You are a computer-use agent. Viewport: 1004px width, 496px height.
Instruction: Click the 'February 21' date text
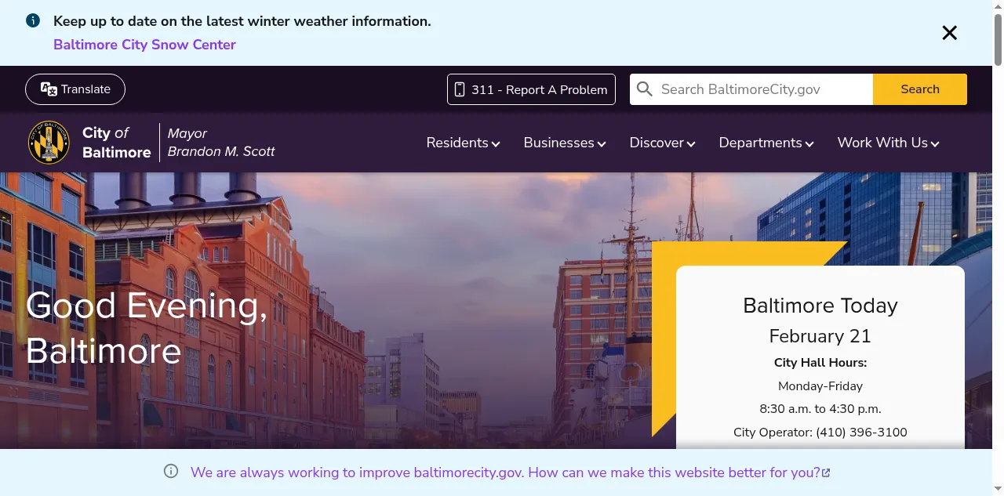[820, 336]
